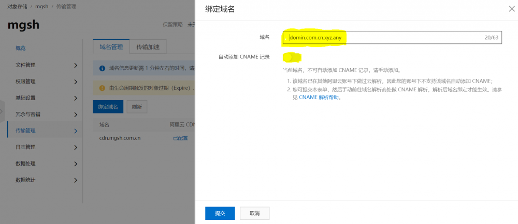The height and width of the screenshot is (224, 518).
Task: Expand the 日志管理 chevron arrow
Action: click(76, 148)
